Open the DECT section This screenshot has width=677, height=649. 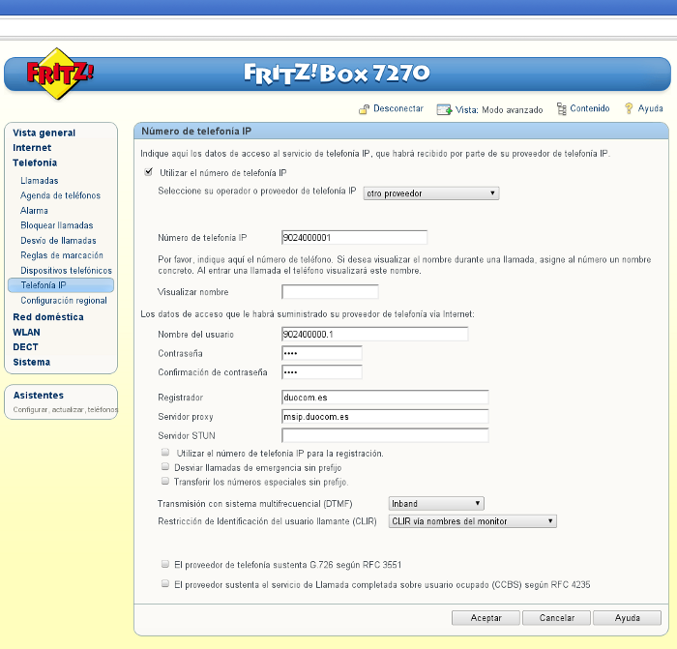tap(25, 347)
